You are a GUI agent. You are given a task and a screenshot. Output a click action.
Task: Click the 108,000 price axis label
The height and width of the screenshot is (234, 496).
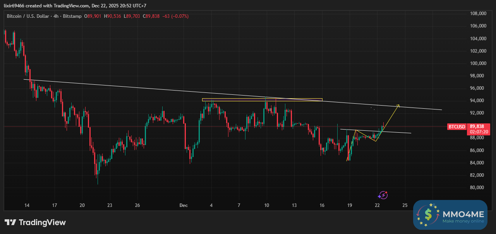(x=478, y=14)
